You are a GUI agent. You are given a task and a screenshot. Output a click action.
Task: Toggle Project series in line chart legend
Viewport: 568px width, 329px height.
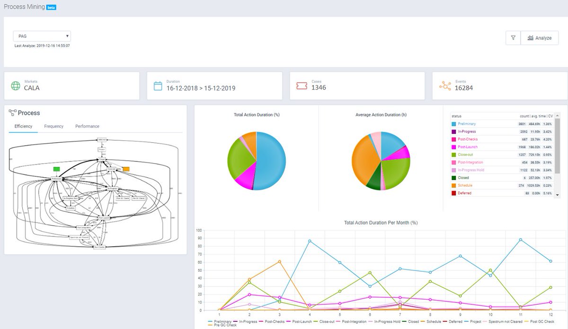pyautogui.click(x=472, y=321)
